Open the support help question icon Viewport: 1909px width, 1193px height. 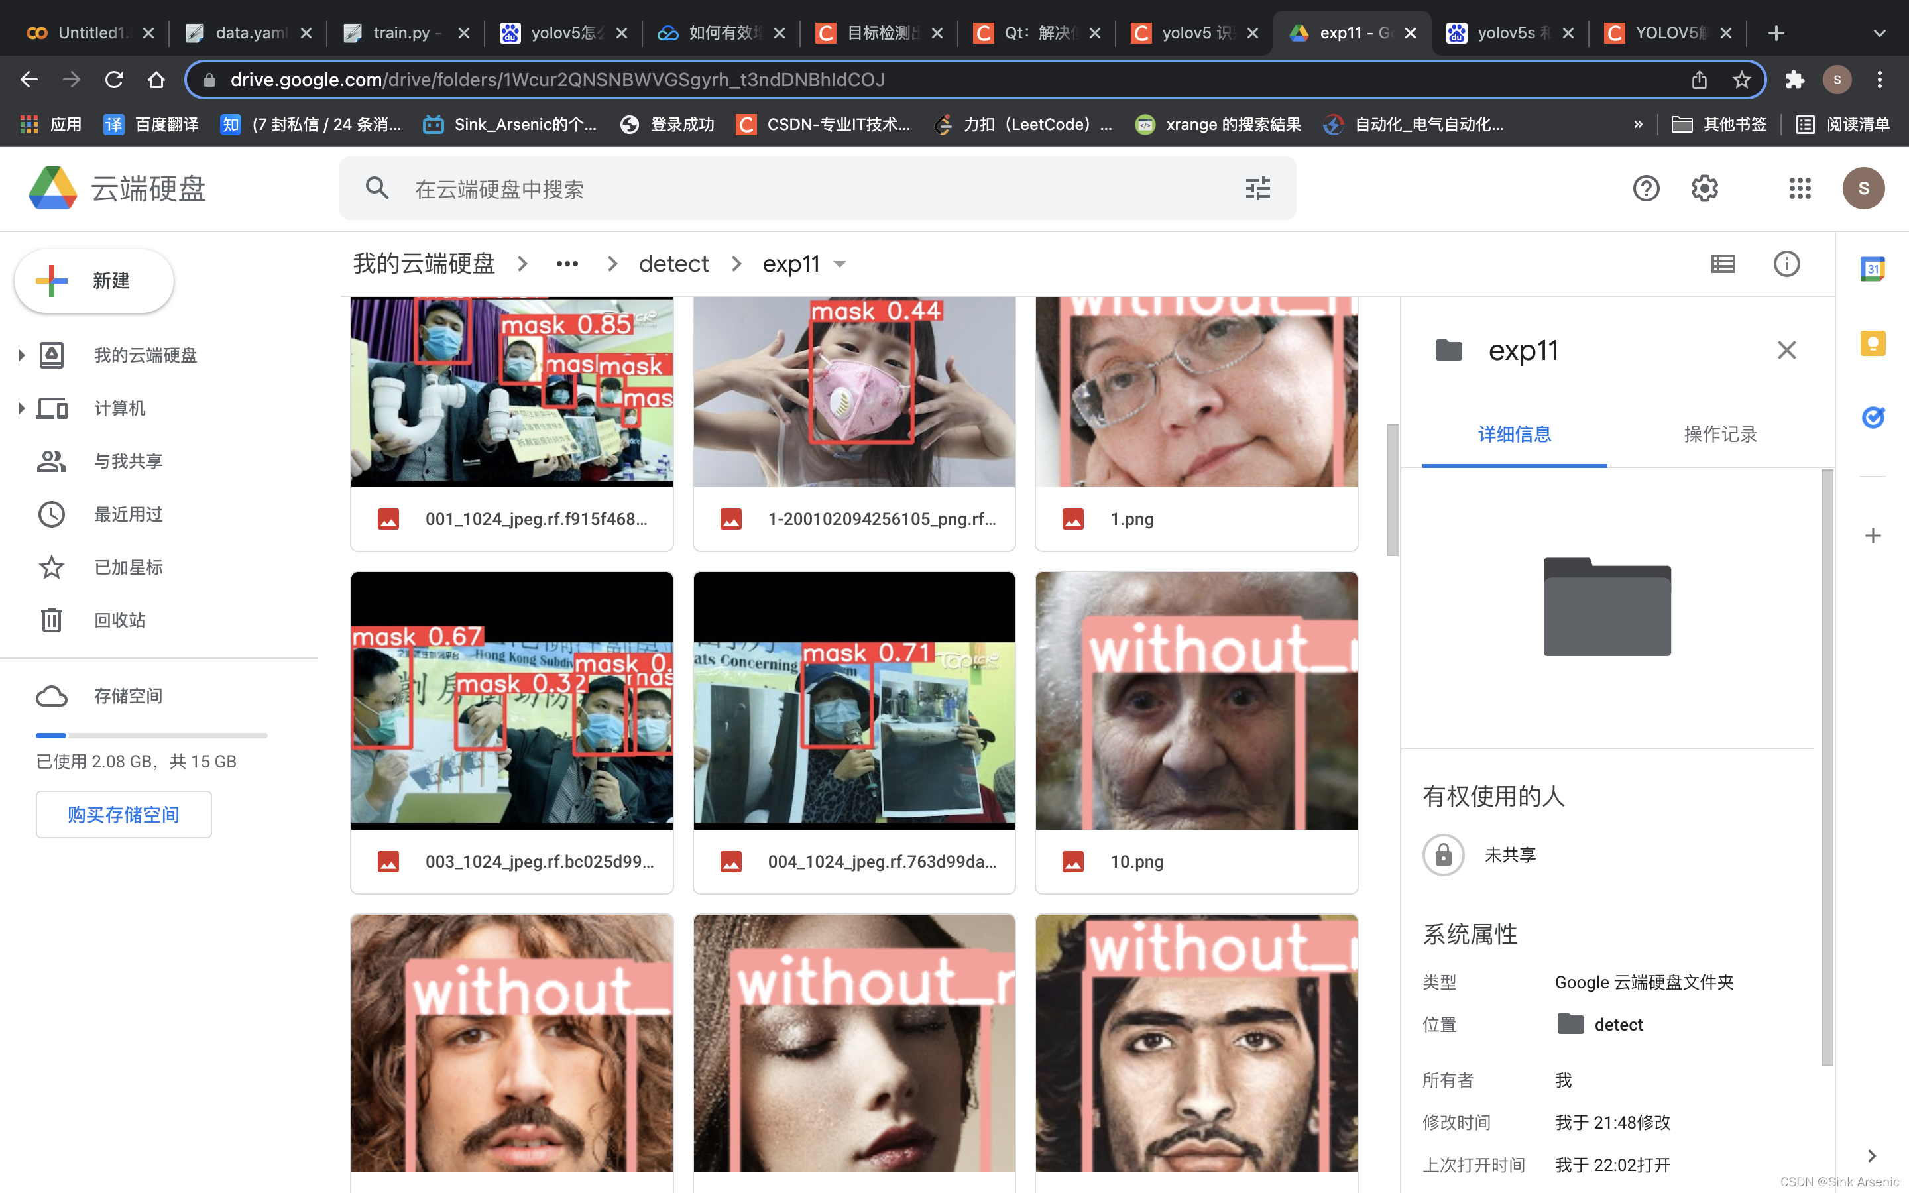[x=1646, y=189]
